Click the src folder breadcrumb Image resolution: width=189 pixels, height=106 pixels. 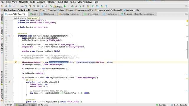point(43,10)
